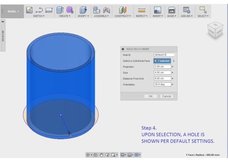Viewport: 228px width, 162px height.
Task: Click the ViewCube TOP face
Action: click(216, 25)
